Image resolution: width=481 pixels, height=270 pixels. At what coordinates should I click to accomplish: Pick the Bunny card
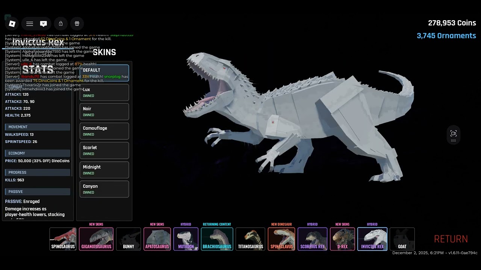pos(129,239)
